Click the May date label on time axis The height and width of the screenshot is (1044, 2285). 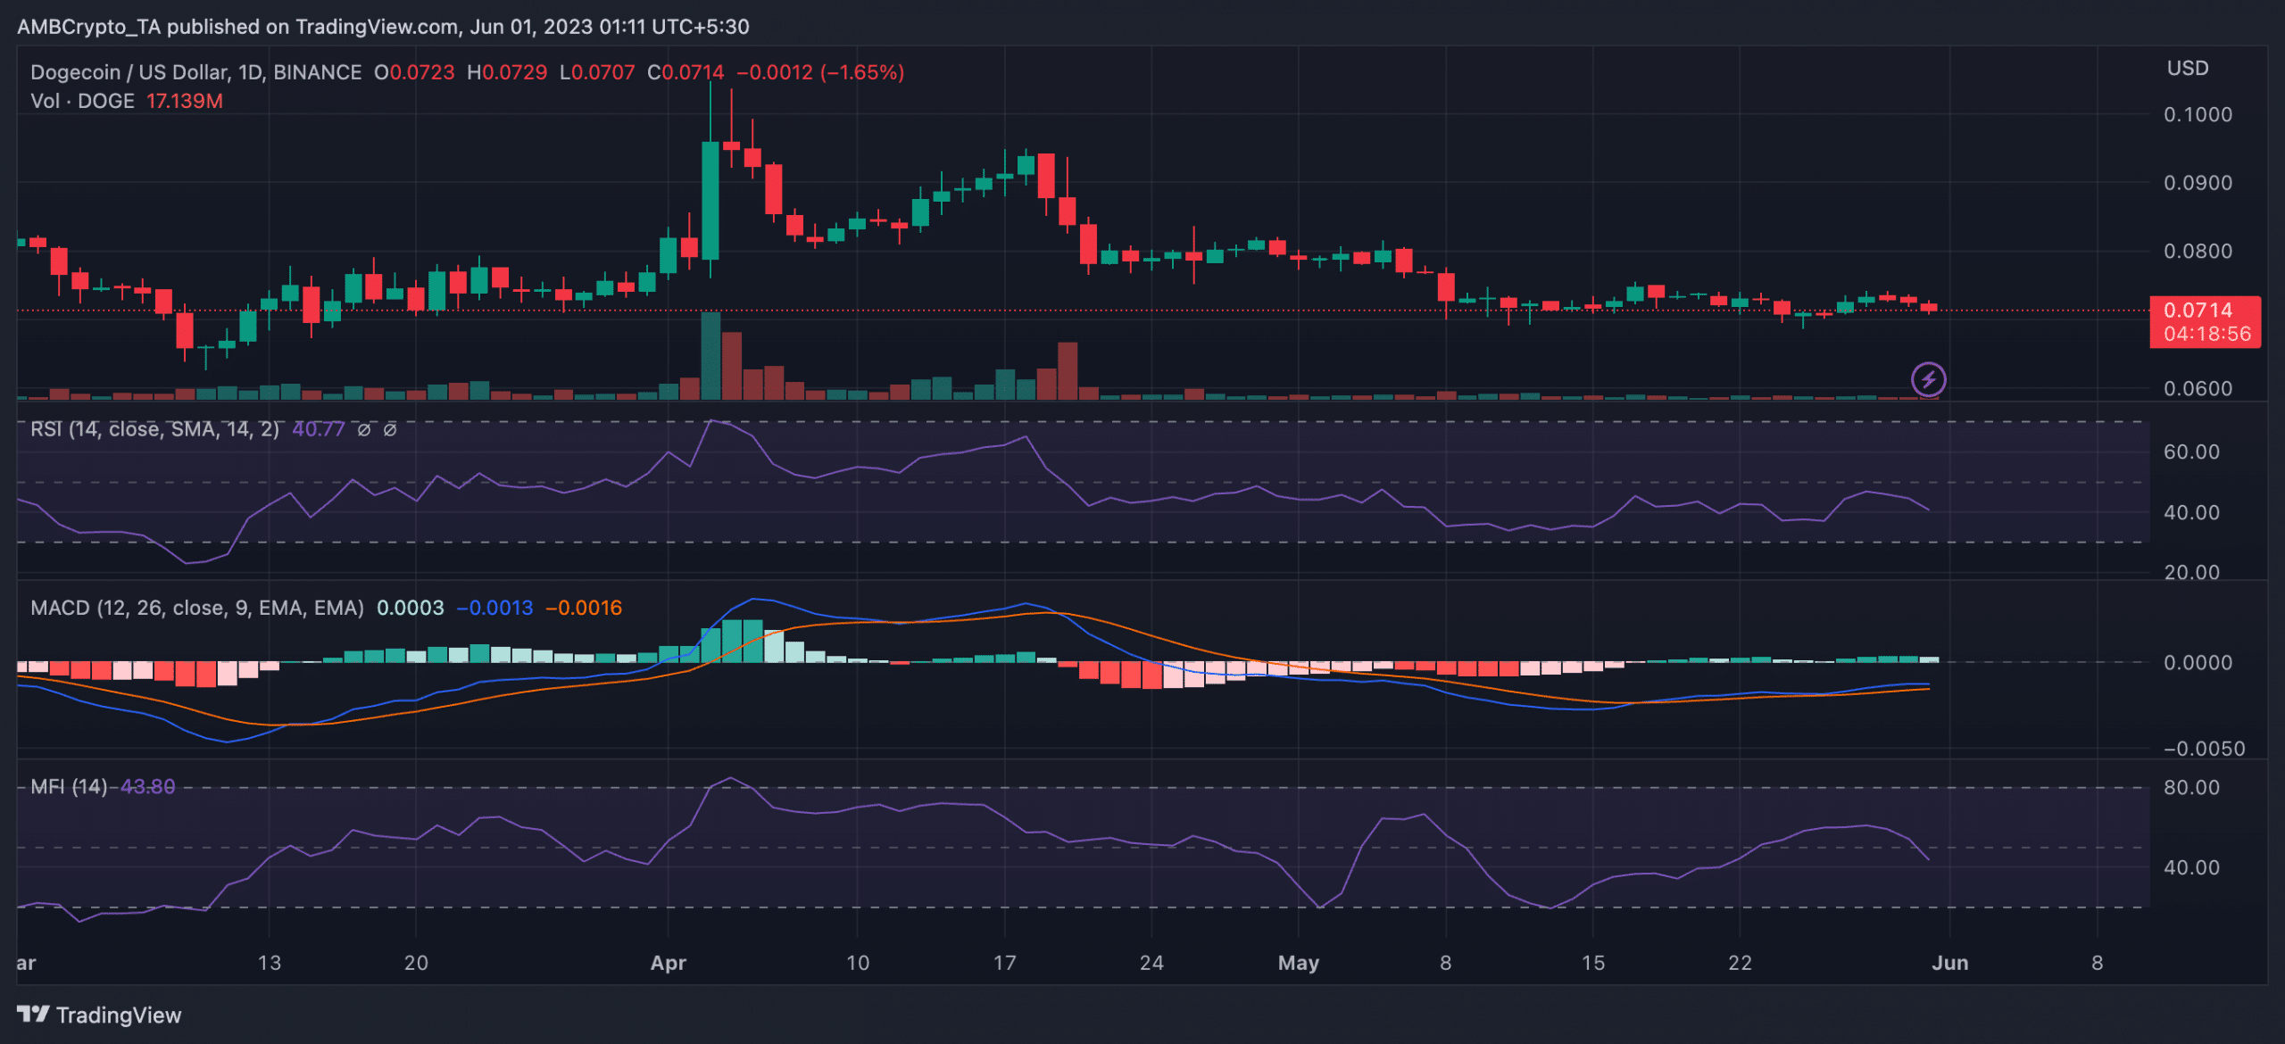1298,963
